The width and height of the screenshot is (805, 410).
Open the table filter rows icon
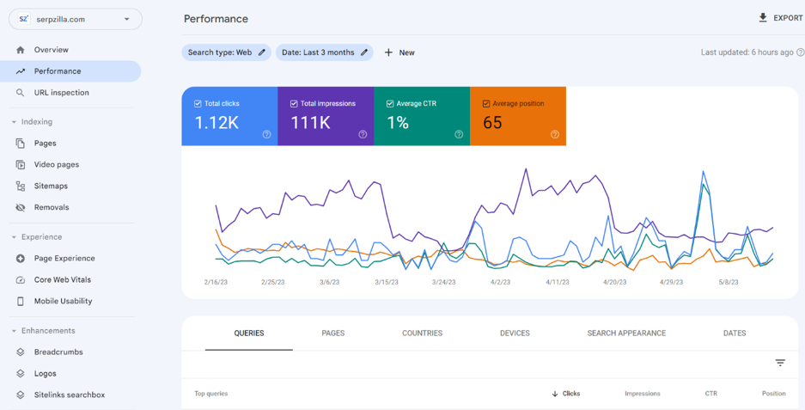click(x=780, y=363)
